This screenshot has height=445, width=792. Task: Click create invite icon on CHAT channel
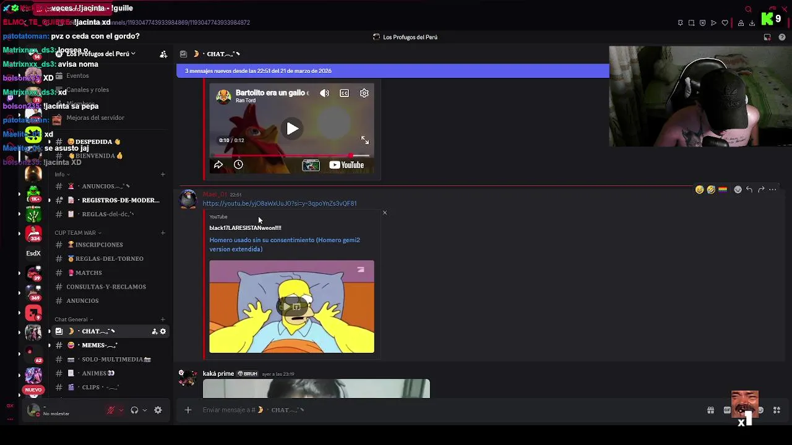coord(155,331)
